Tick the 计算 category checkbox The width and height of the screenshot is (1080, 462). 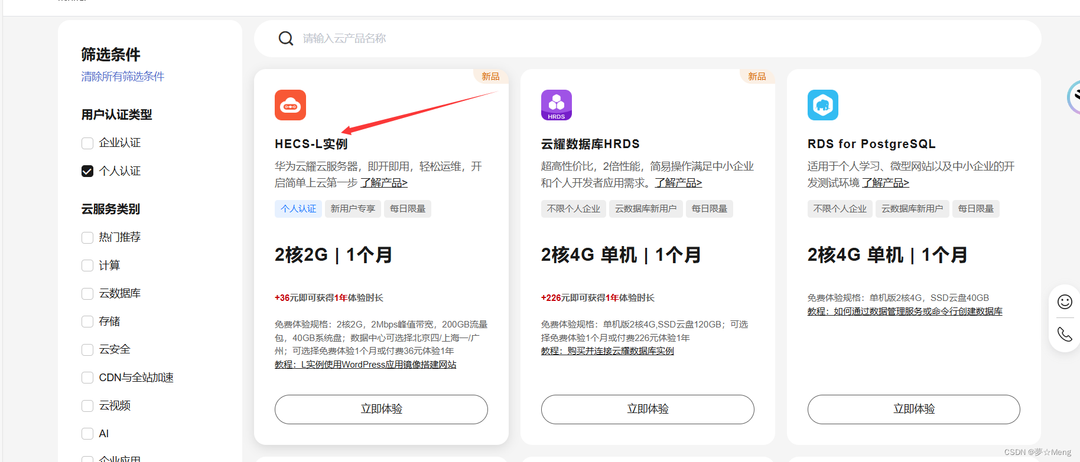[x=87, y=266]
